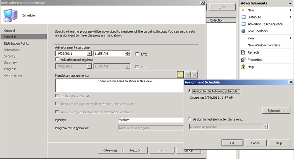This screenshot has width=294, height=159.
Task: Click the Clear button
Action: [222, 7]
